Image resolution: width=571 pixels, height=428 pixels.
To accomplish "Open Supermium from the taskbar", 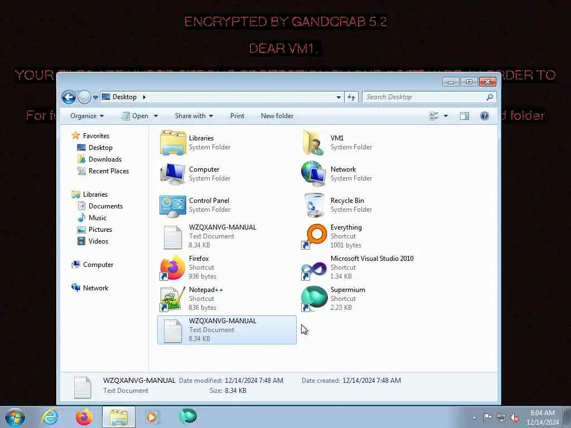I will pos(188,416).
